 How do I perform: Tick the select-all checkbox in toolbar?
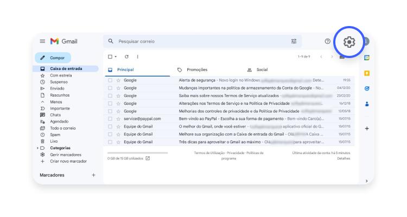pos(110,56)
